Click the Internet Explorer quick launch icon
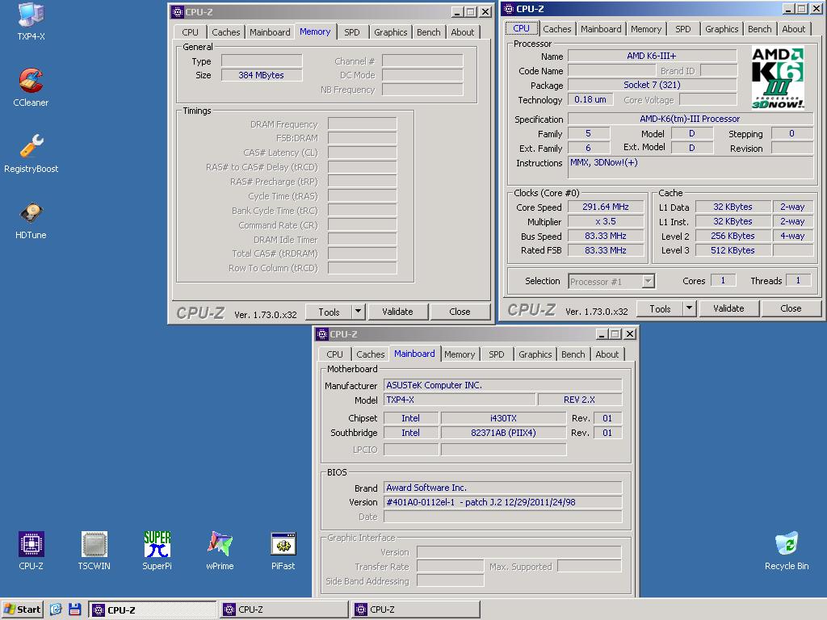The height and width of the screenshot is (620, 827). tap(56, 610)
